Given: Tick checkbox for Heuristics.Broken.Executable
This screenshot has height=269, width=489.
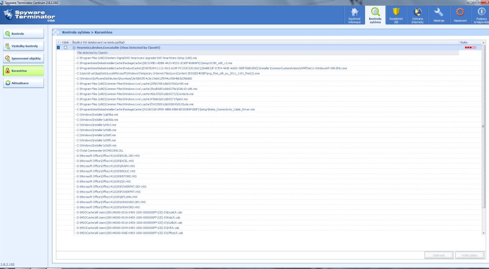Looking at the screenshot, I should [x=65, y=48].
